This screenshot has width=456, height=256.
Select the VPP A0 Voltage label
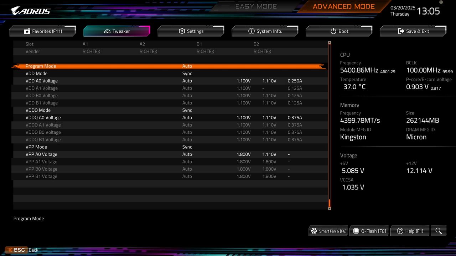click(41, 154)
